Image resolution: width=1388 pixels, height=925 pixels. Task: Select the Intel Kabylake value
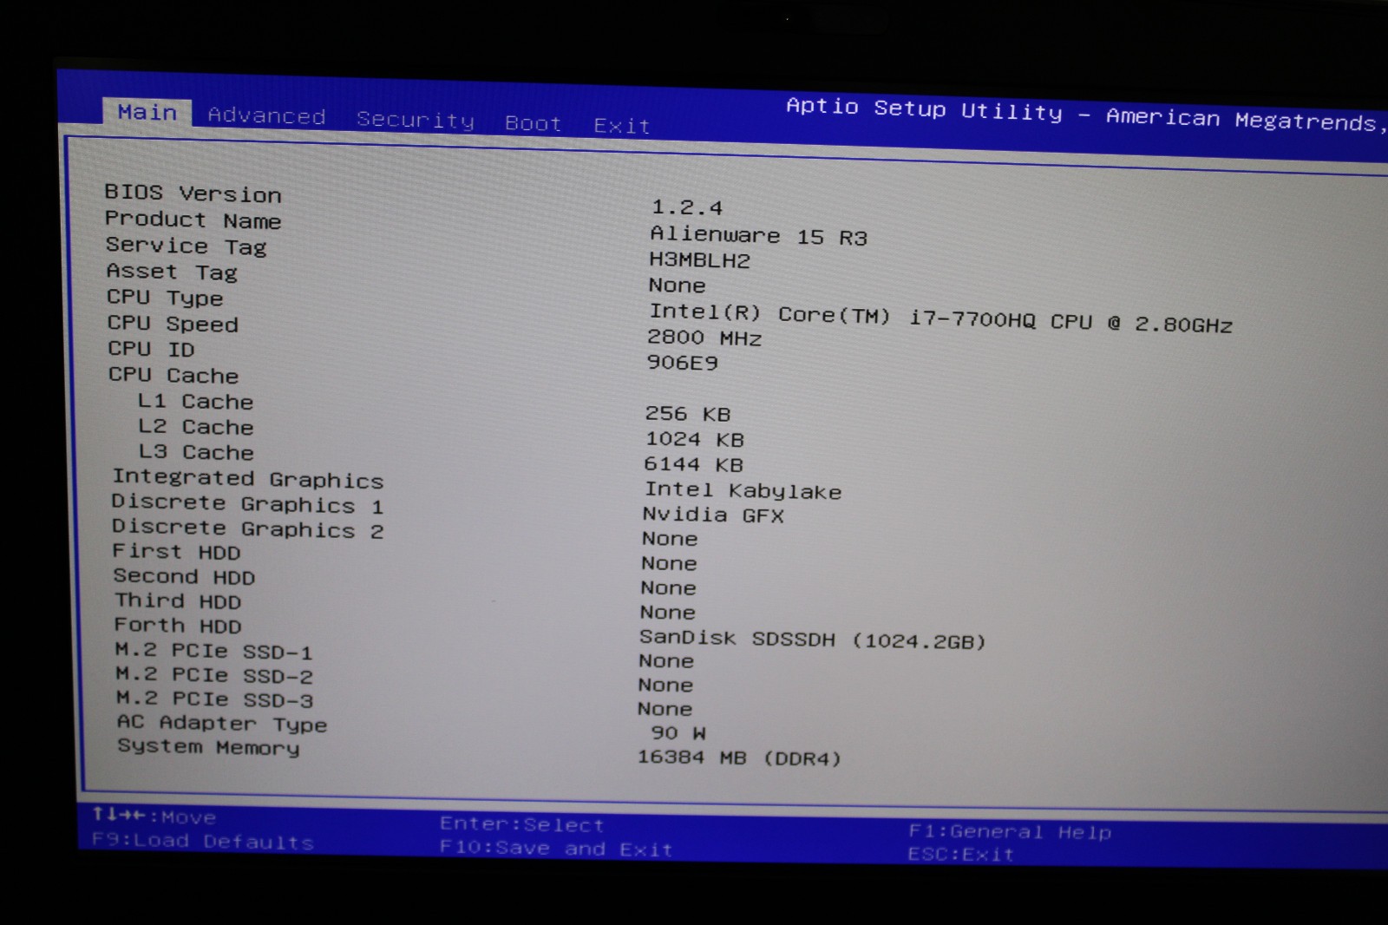click(x=742, y=490)
